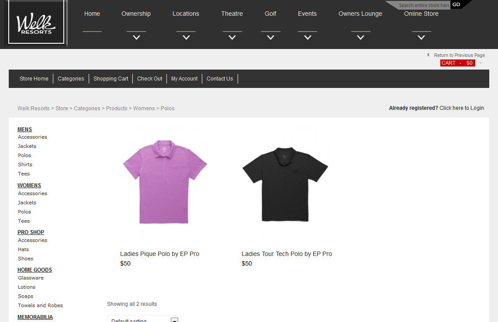Expand the Owners Lounge chevron
The width and height of the screenshot is (498, 322).
click(x=360, y=38)
